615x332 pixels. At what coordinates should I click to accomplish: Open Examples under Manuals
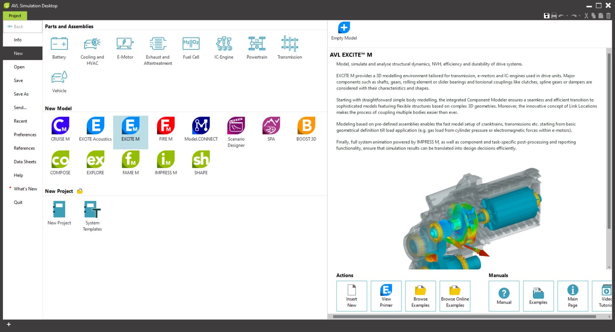(538, 296)
